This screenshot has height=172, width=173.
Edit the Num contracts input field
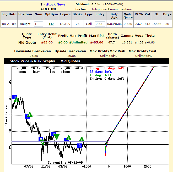(38, 24)
